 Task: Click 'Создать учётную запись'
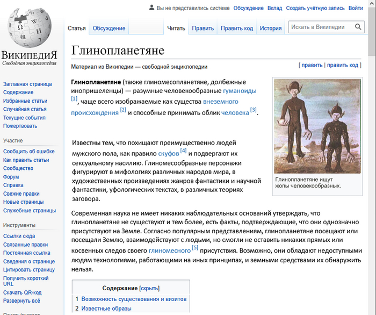coord(315,8)
